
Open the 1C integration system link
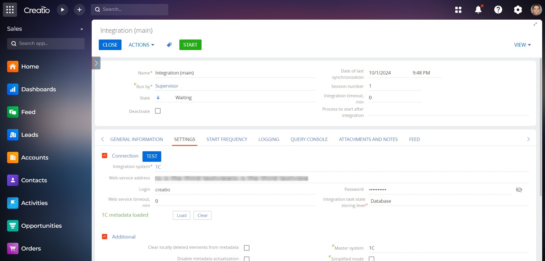158,167
